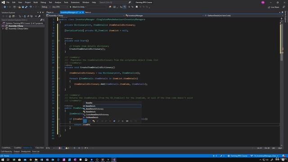
Task: Click Solution Explorer Refresh icon
Action: 25,16
